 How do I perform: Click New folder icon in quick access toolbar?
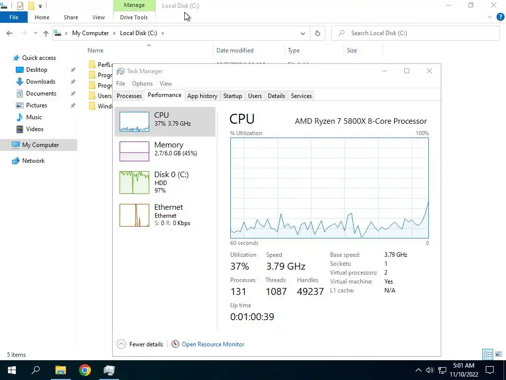(31, 5)
